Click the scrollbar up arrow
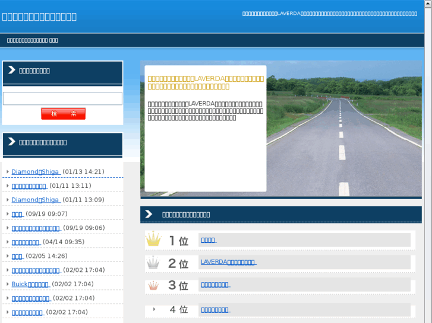 [x=428, y=4]
